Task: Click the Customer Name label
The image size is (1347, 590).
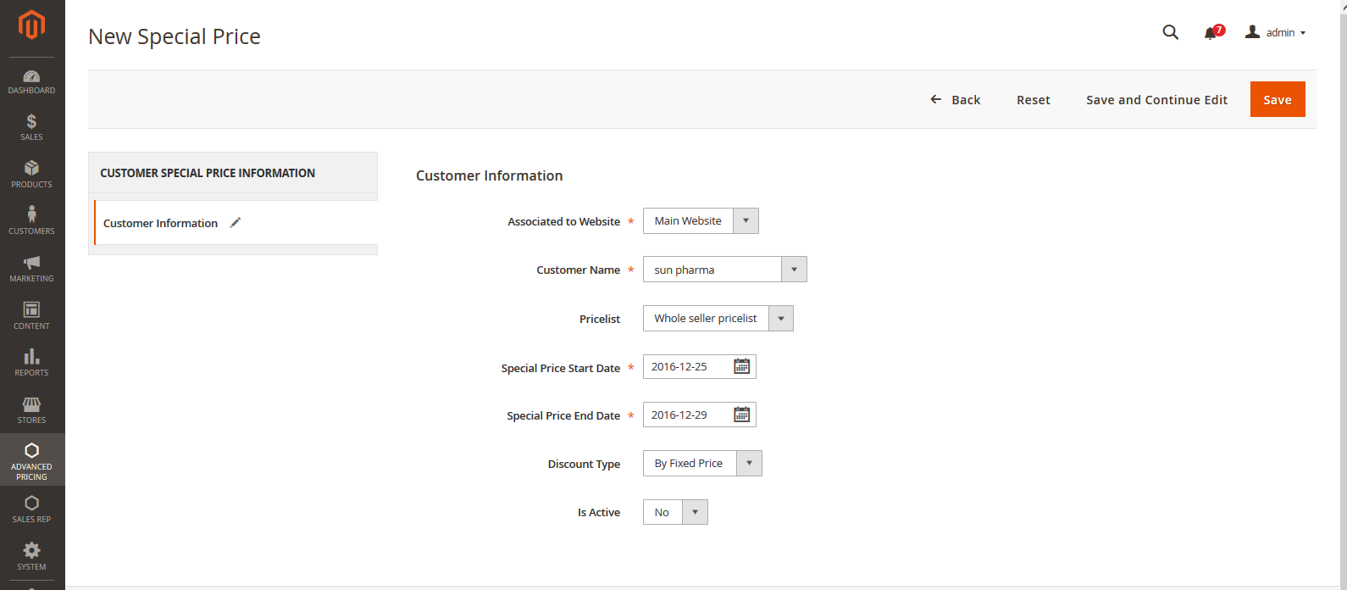Action: tap(579, 270)
